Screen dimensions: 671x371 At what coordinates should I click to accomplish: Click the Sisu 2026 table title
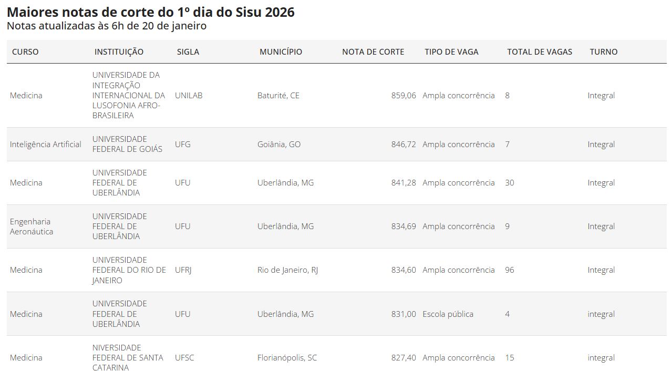tap(151, 12)
